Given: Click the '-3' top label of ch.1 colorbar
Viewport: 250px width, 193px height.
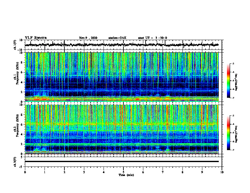Looking at the screenshot, I should tap(233, 63).
